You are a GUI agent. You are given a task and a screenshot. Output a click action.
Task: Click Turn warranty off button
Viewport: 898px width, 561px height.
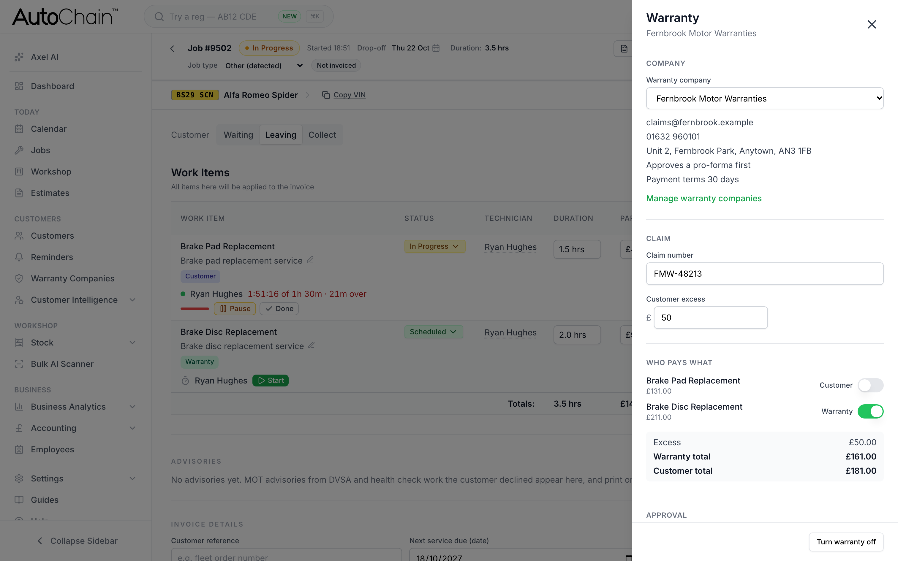tap(846, 542)
